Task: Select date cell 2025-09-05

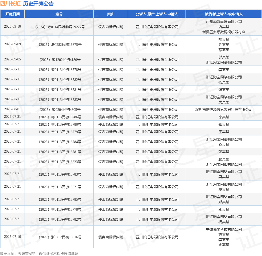Action: [13, 59]
